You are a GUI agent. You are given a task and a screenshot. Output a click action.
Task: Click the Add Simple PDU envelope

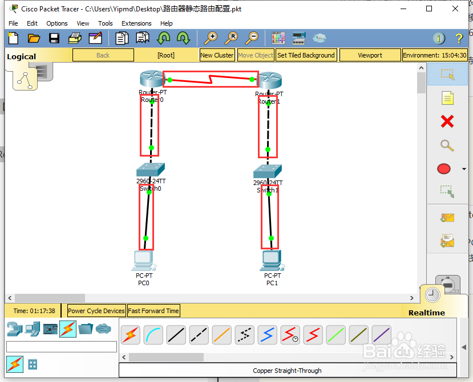point(447,217)
